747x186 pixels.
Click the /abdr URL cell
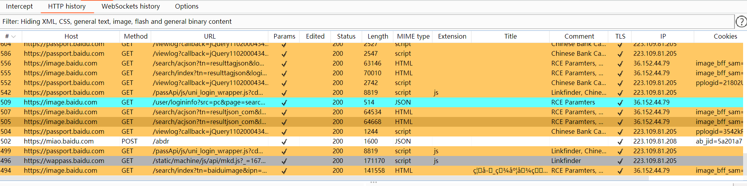point(161,141)
